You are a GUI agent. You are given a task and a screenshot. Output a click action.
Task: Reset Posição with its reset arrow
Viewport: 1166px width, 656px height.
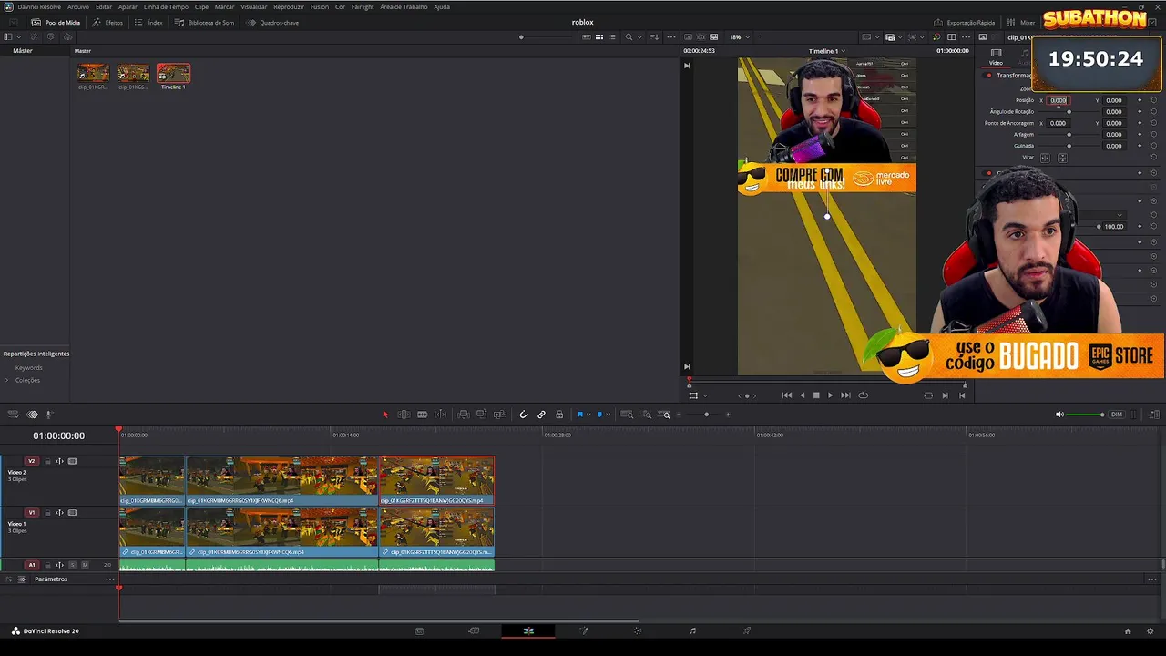[x=1152, y=100]
